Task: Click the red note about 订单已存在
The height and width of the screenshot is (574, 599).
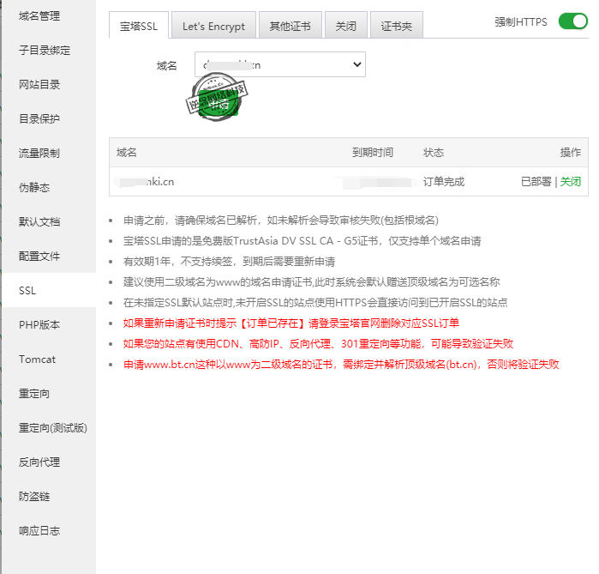Action: tap(291, 323)
